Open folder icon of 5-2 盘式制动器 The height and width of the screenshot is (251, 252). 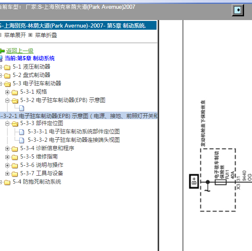[7, 75]
